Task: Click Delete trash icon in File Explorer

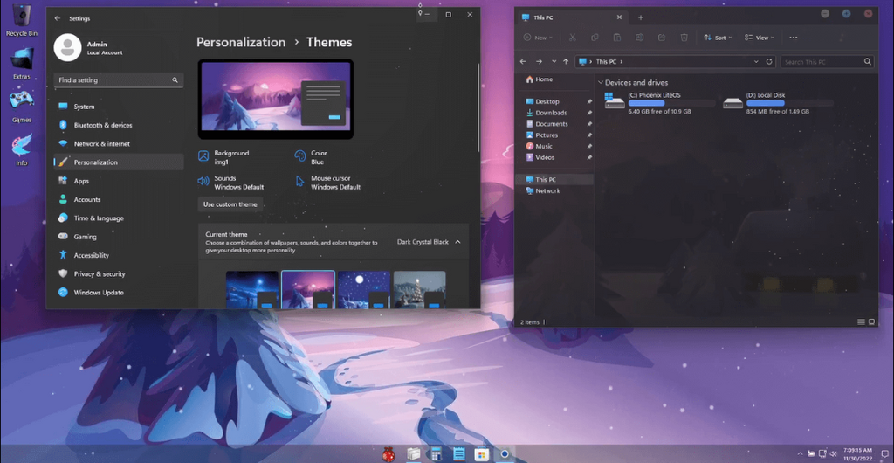Action: pyautogui.click(x=684, y=38)
